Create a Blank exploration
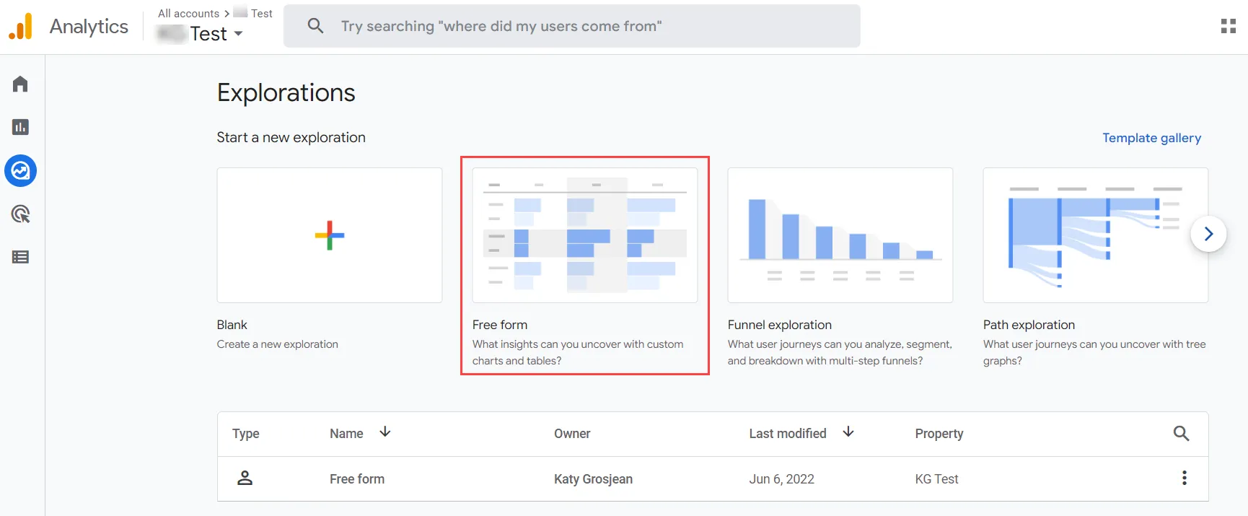The image size is (1248, 516). pyautogui.click(x=330, y=235)
